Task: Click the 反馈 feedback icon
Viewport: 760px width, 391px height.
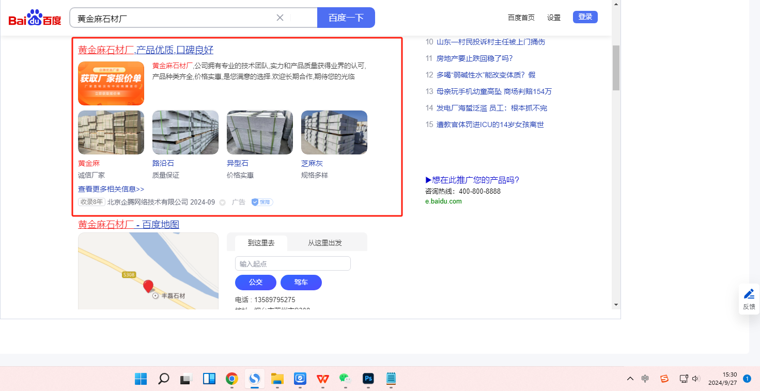Action: (749, 299)
